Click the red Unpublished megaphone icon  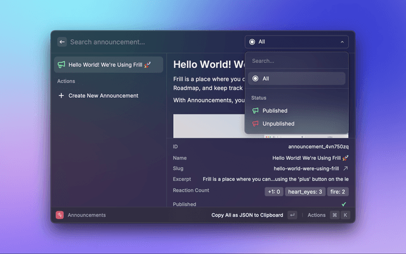coord(255,124)
